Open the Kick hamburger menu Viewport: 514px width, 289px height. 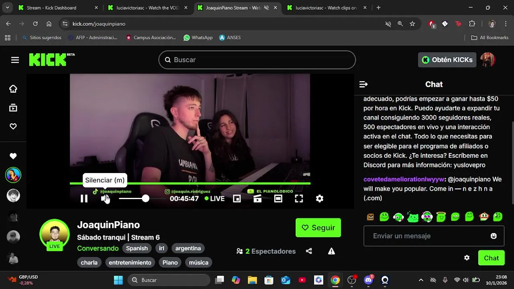click(15, 60)
